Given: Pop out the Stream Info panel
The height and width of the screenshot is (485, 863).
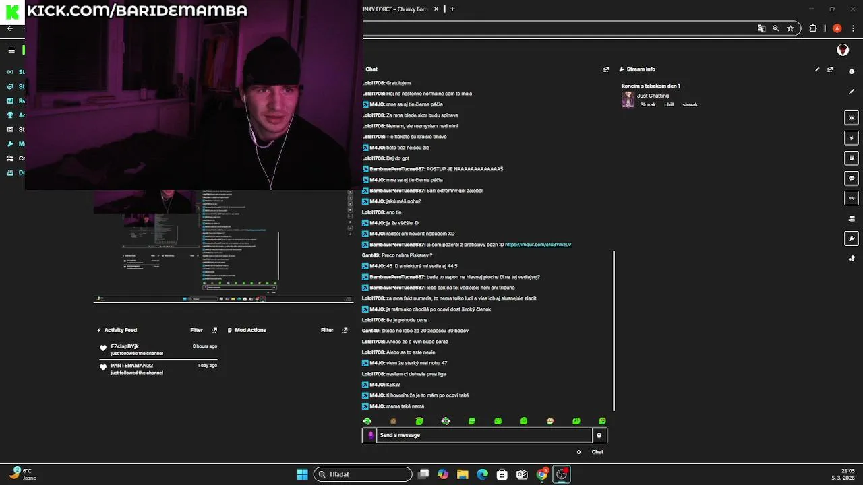Looking at the screenshot, I should point(830,69).
